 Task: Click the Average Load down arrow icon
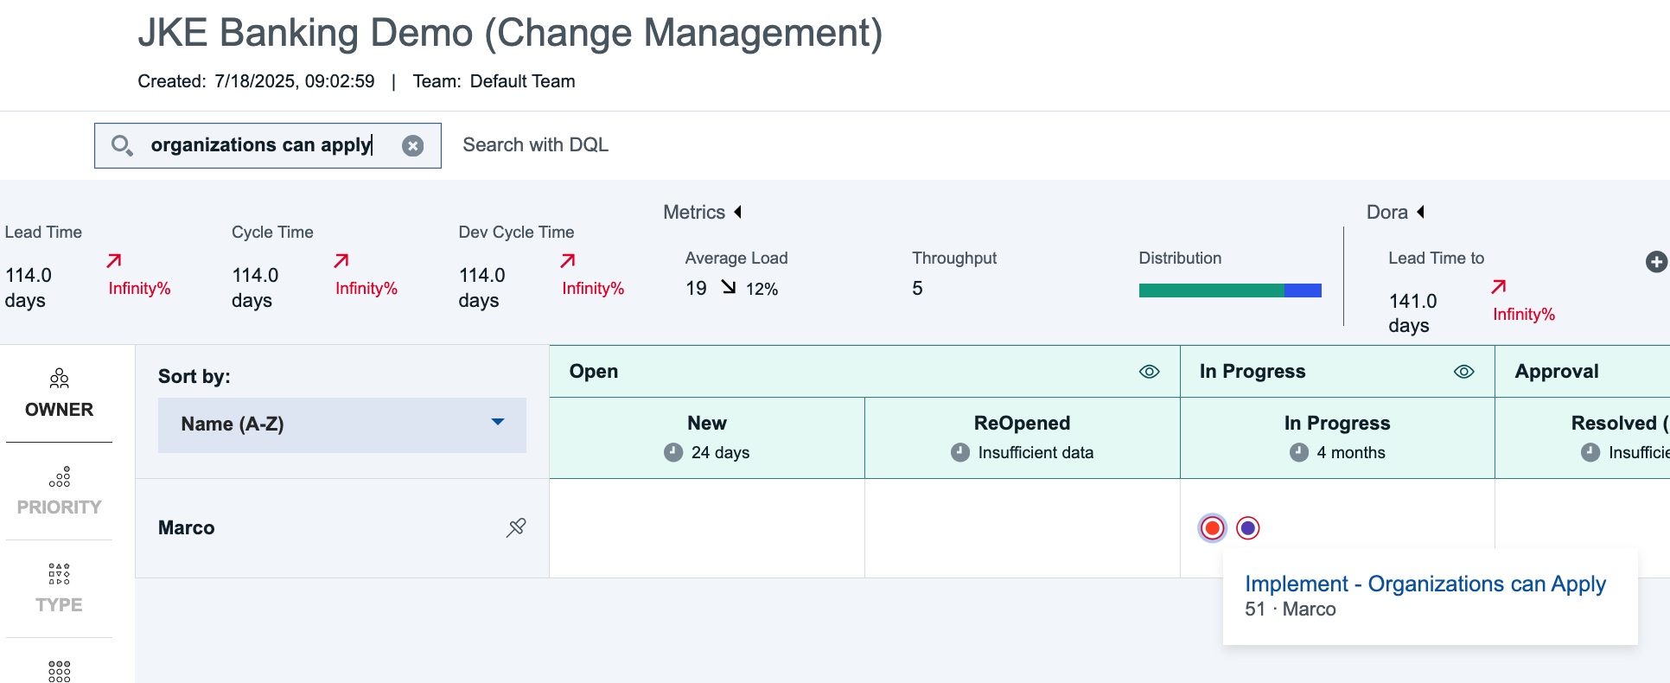click(x=729, y=287)
